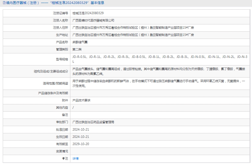
Task: Select registration number 桂械注准20242080329 in table
Action: pos(88,13)
